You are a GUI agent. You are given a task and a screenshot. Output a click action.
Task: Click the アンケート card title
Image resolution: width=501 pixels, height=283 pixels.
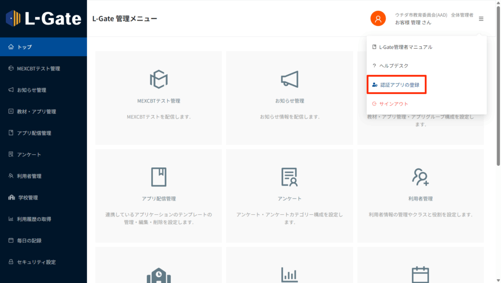point(290,199)
